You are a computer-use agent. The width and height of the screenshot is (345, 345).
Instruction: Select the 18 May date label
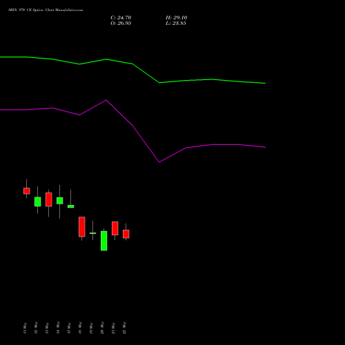click(80, 328)
